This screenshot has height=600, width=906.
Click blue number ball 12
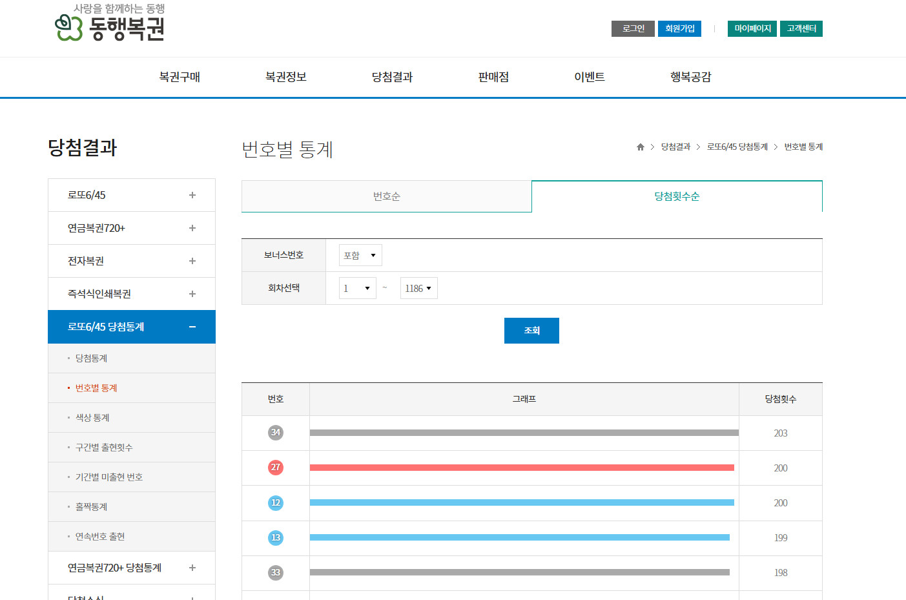[276, 502]
